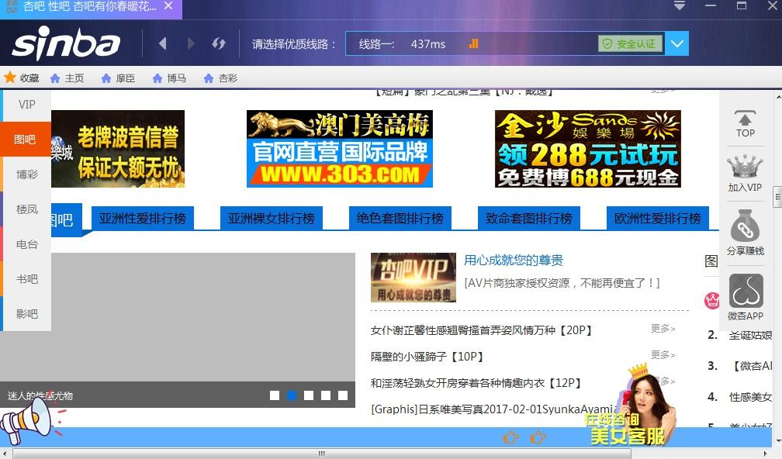Viewport: 782px width, 459px height.
Task: Select the third carousel slide dot
Action: click(x=309, y=395)
